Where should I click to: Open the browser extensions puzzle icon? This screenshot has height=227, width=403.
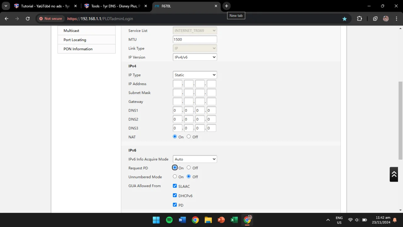click(x=360, y=19)
